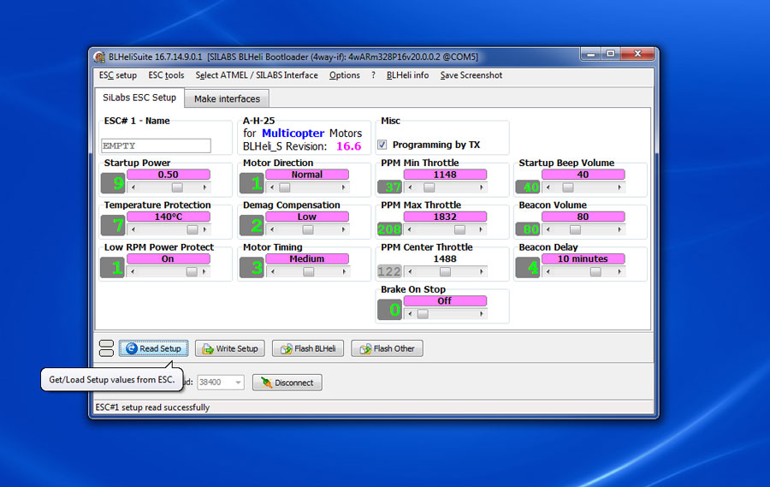Click the Beacon Volume left arrow

point(548,229)
